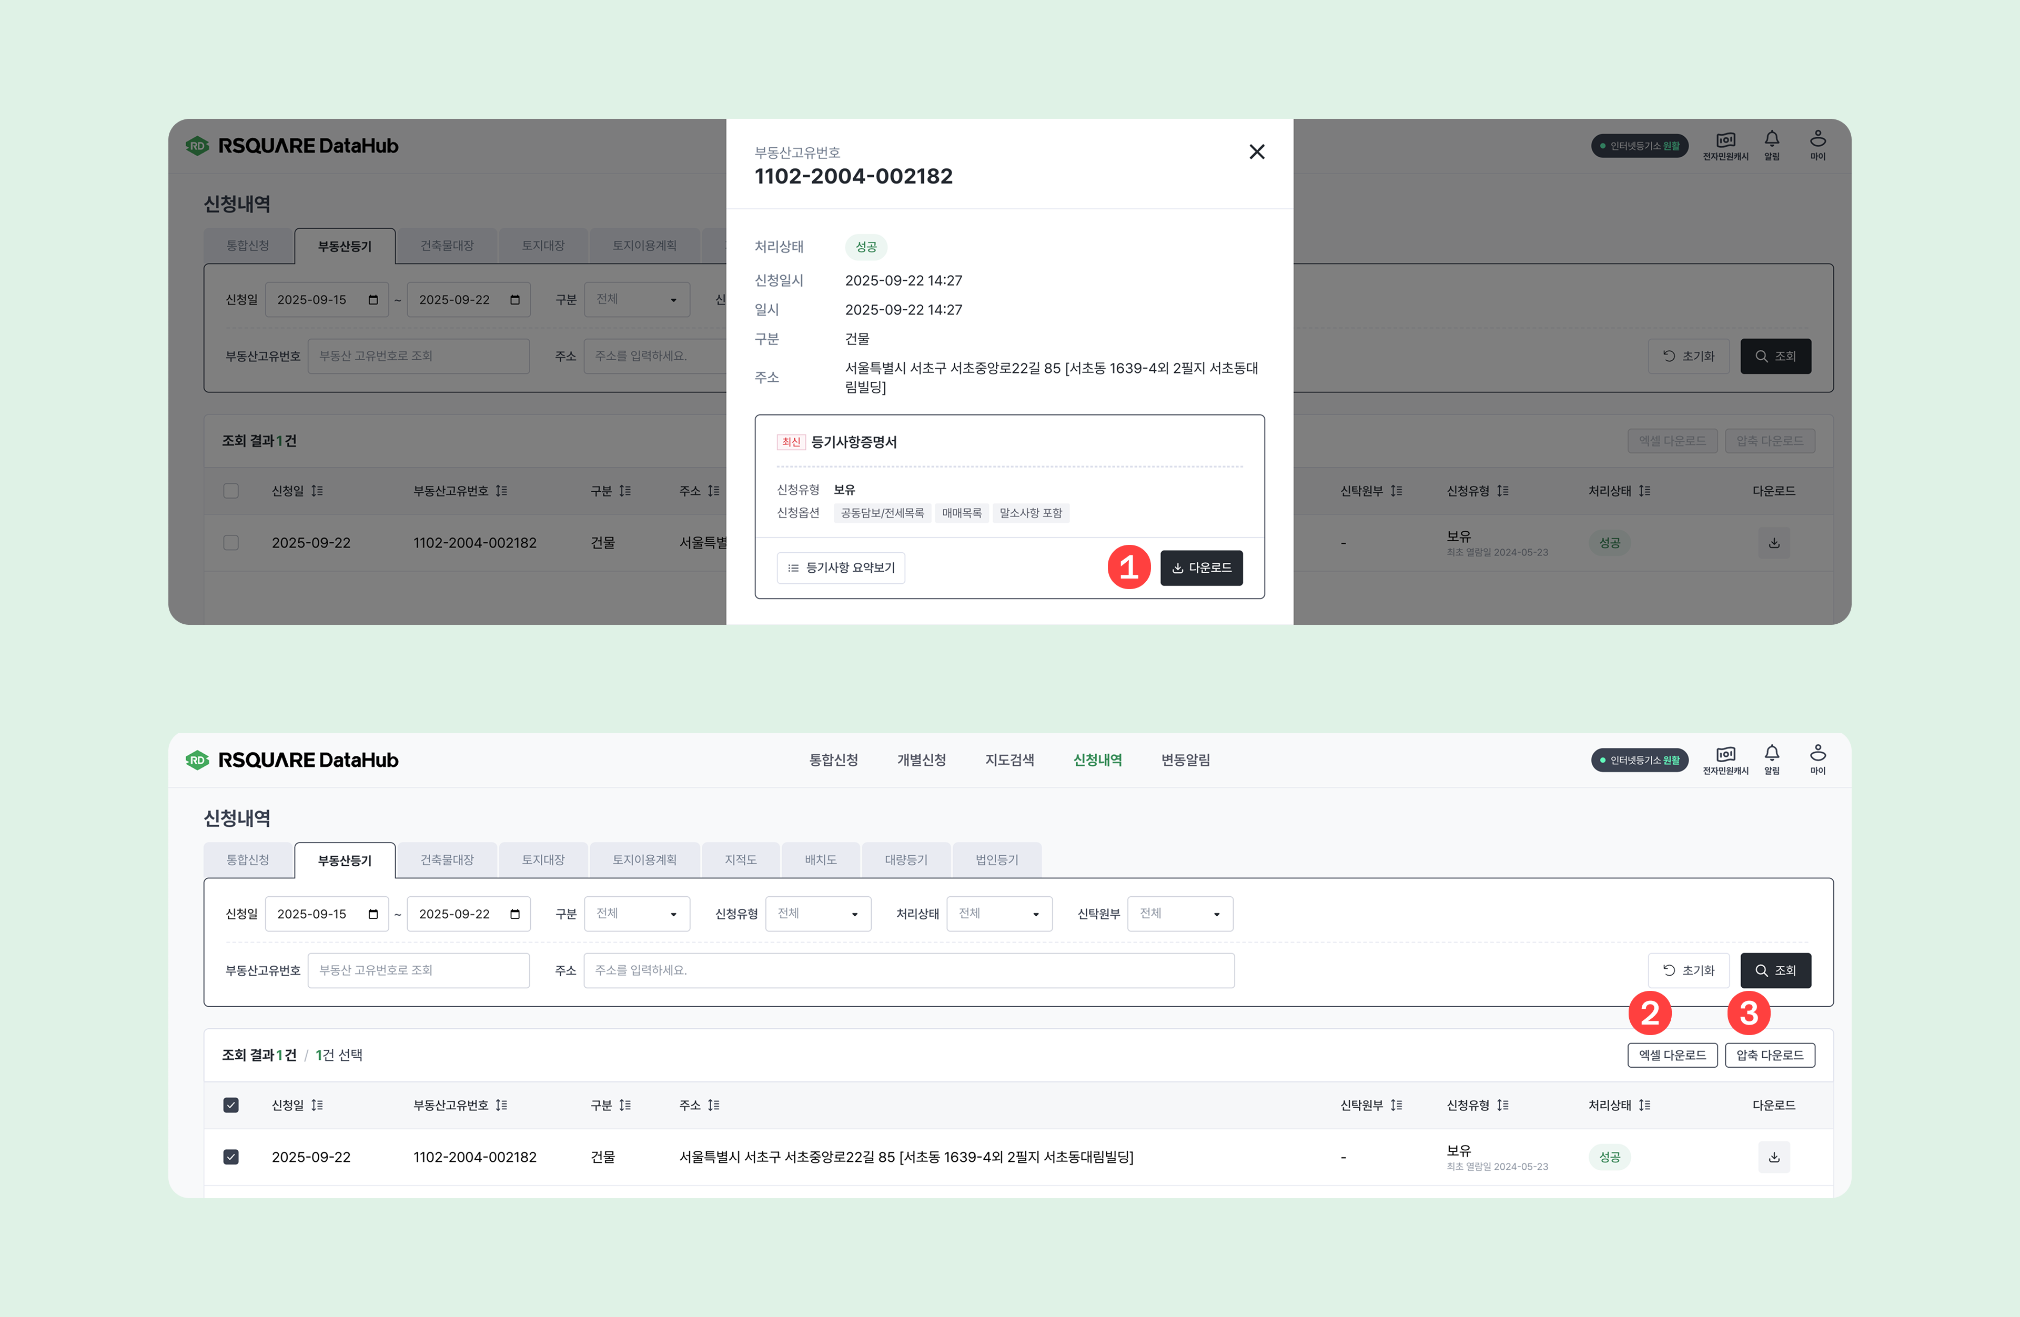Close the 부동산고유번호 detail popup with the X

click(1257, 152)
